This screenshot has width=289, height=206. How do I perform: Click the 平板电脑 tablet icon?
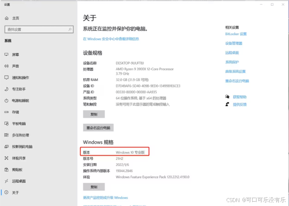(x=7, y=123)
